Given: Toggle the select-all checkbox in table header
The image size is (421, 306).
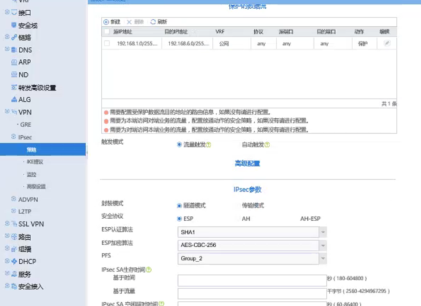Looking at the screenshot, I should tap(107, 32).
